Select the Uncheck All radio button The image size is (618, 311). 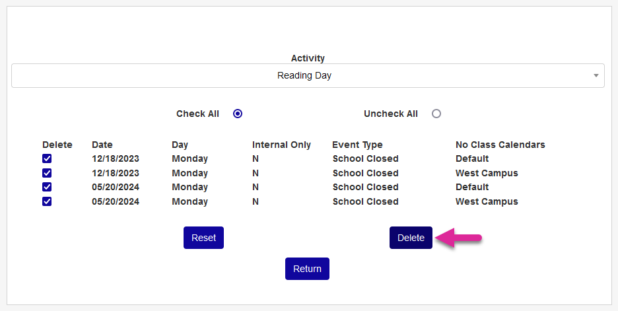click(x=436, y=114)
